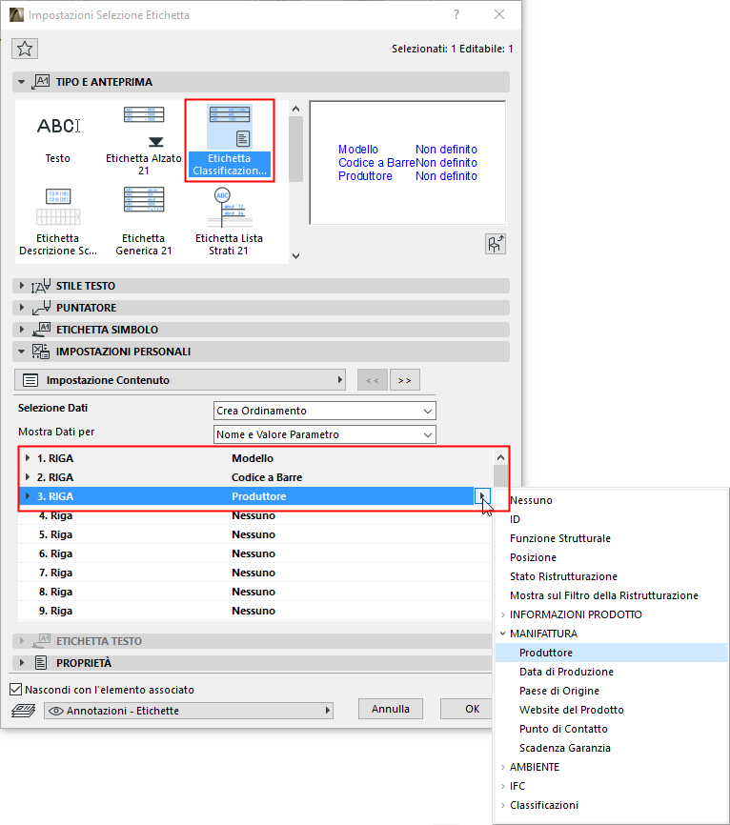730x825 pixels.
Task: Expand AMBIENTE group in menu
Action: (x=502, y=767)
